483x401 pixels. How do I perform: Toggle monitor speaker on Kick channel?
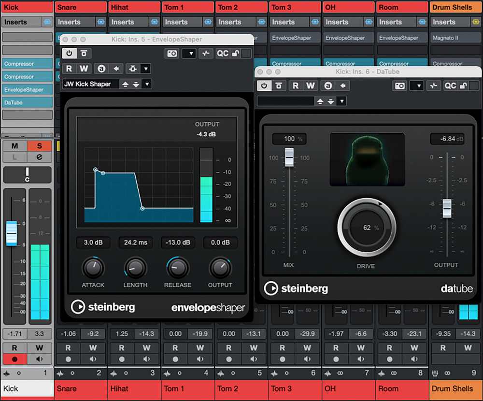click(40, 359)
